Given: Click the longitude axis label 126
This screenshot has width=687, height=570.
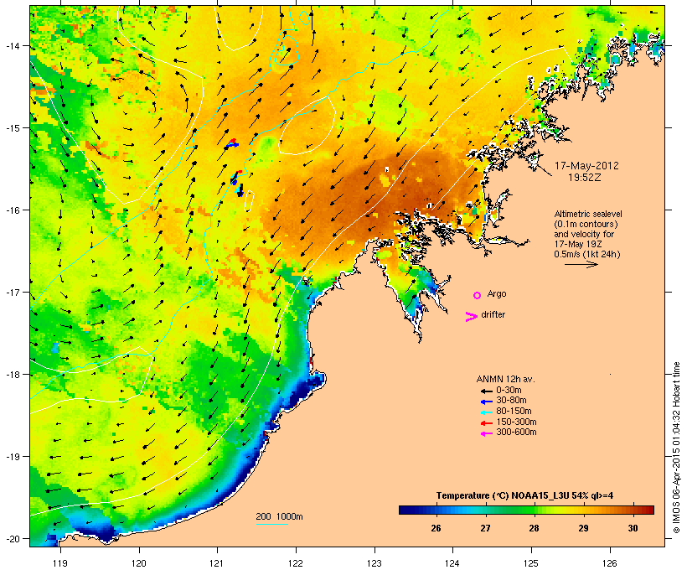Looking at the screenshot, I should 609,563.
